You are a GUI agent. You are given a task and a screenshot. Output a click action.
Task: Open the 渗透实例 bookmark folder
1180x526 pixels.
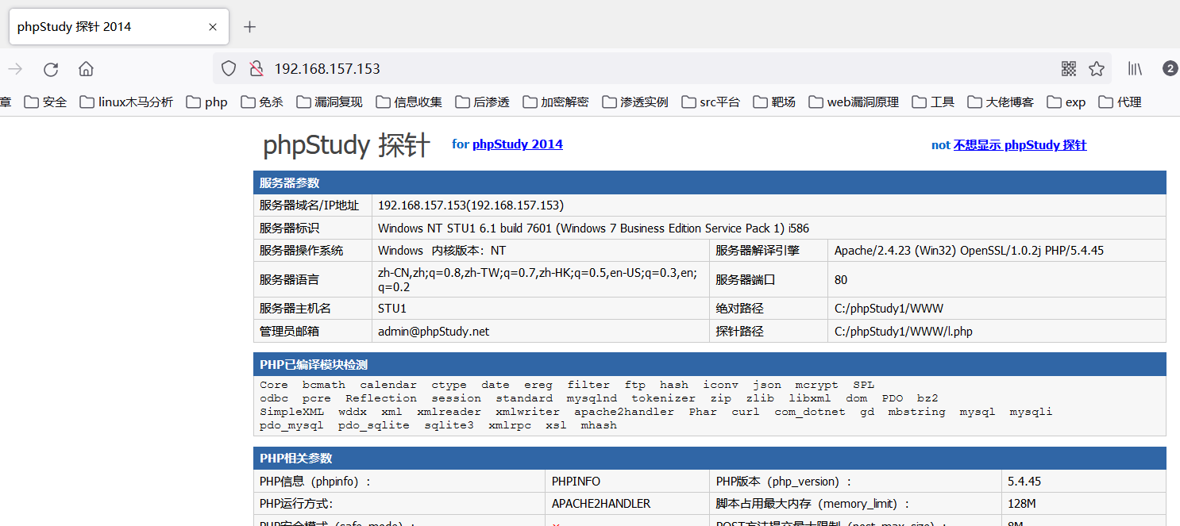pos(635,102)
